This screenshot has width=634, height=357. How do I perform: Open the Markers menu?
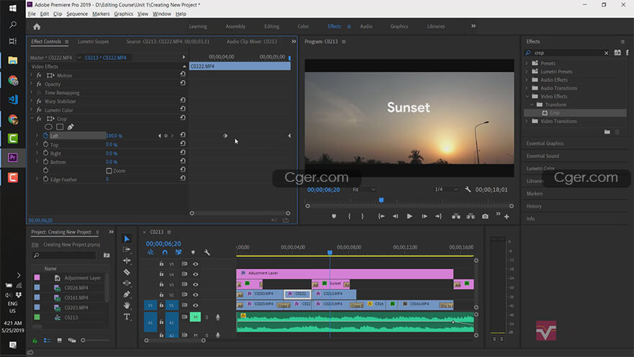(x=101, y=14)
